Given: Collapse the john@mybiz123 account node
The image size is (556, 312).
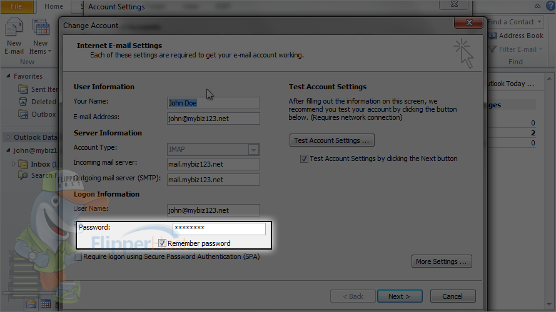Looking at the screenshot, I should point(8,150).
